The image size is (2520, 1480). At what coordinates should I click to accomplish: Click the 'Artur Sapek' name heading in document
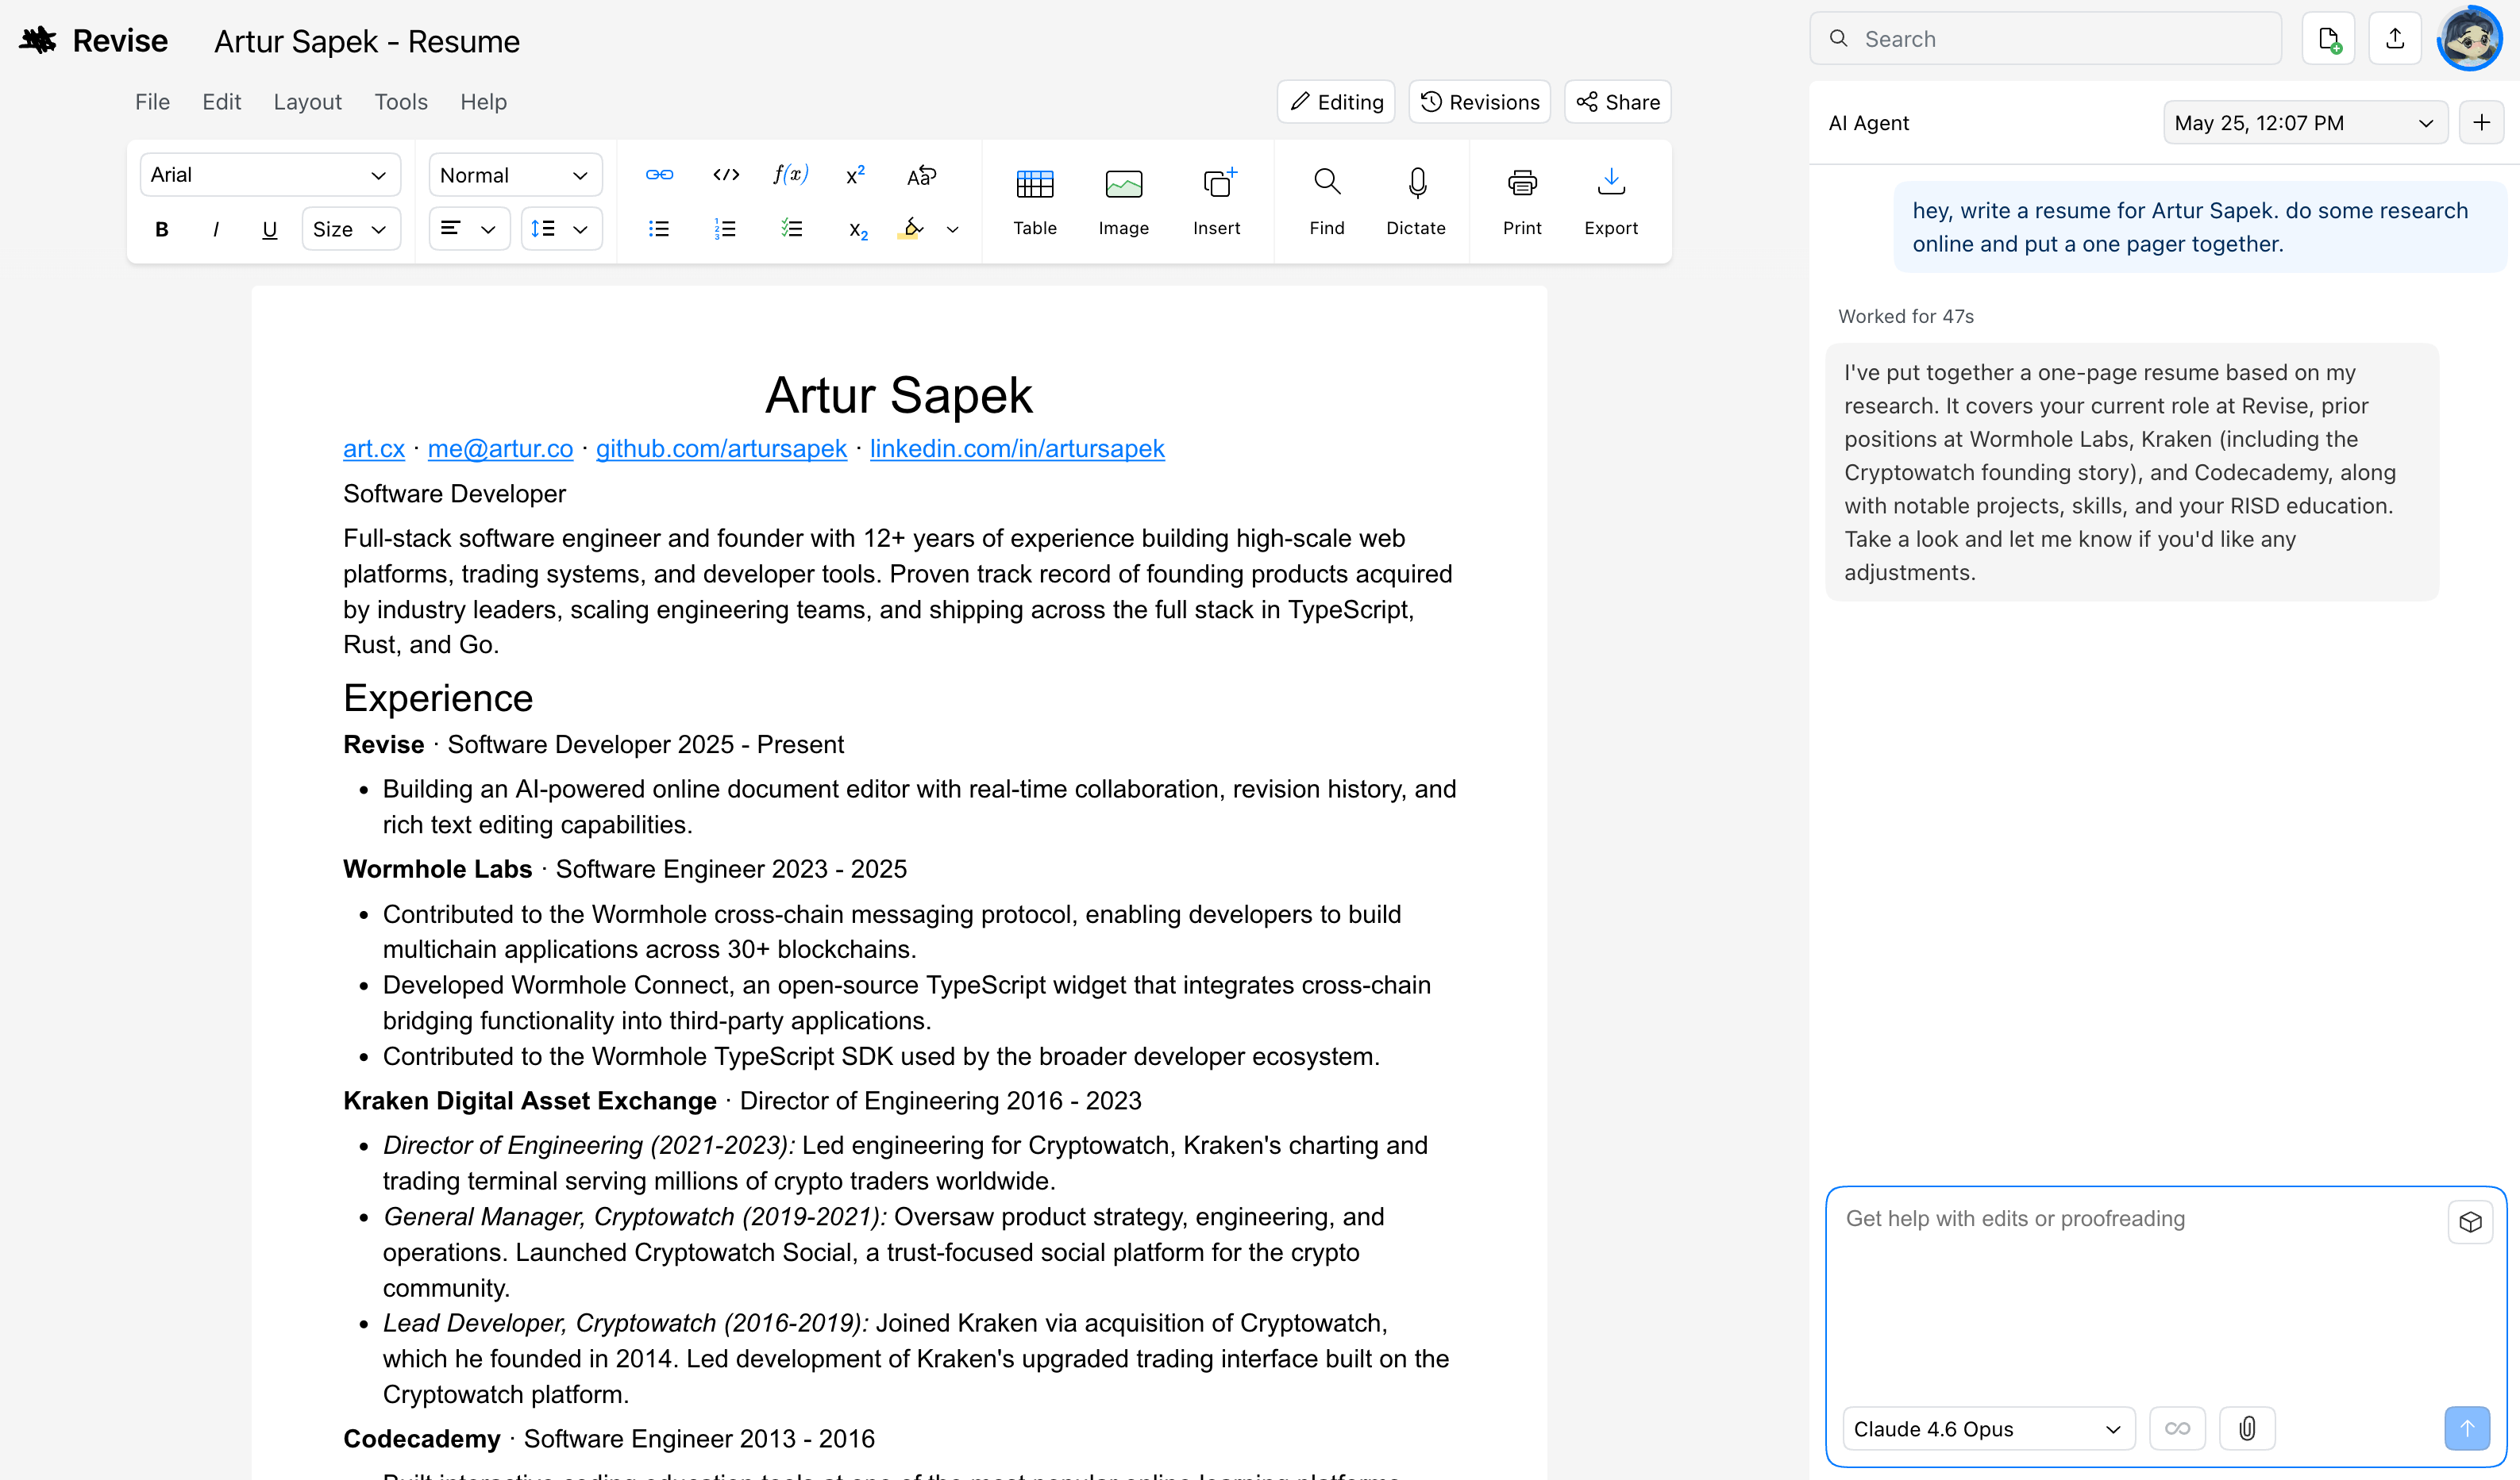[899, 394]
